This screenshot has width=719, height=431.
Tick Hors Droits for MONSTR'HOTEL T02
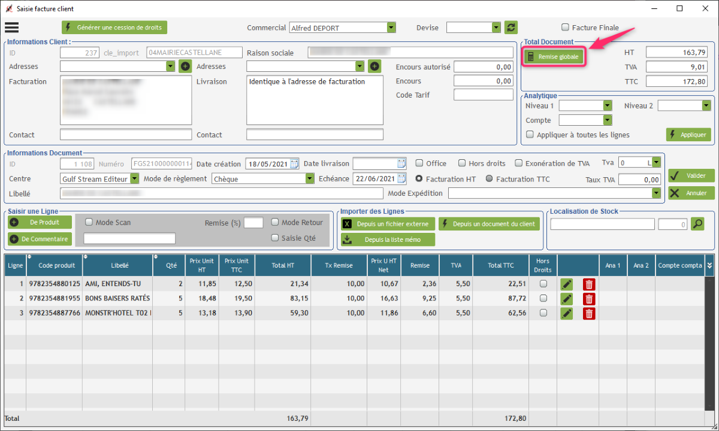pyautogui.click(x=543, y=312)
